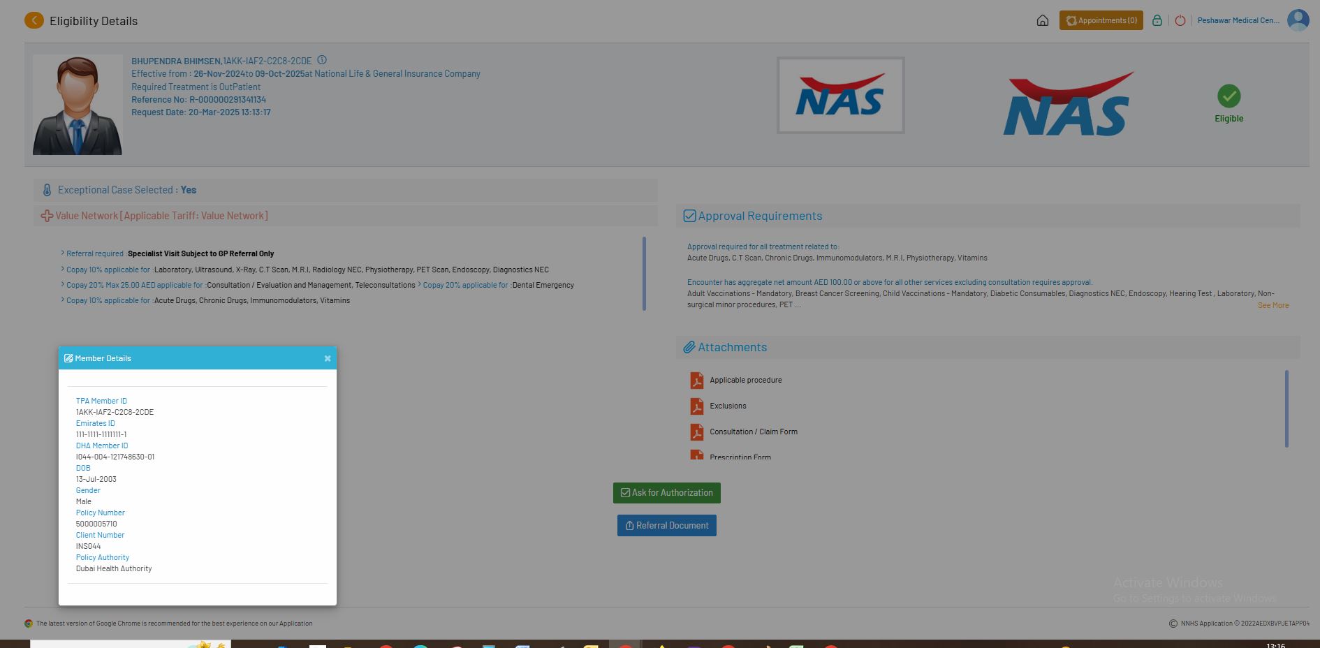Click the Approval Requirements checkbox icon
The image size is (1320, 648).
coord(689,216)
